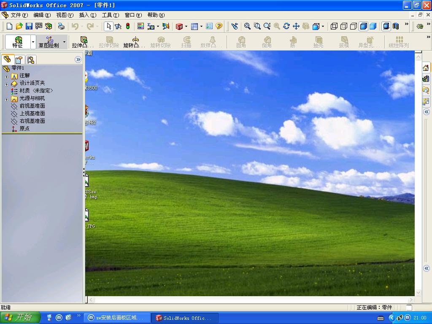
Task: Open the 帮助(H) menu
Action: coord(156,15)
